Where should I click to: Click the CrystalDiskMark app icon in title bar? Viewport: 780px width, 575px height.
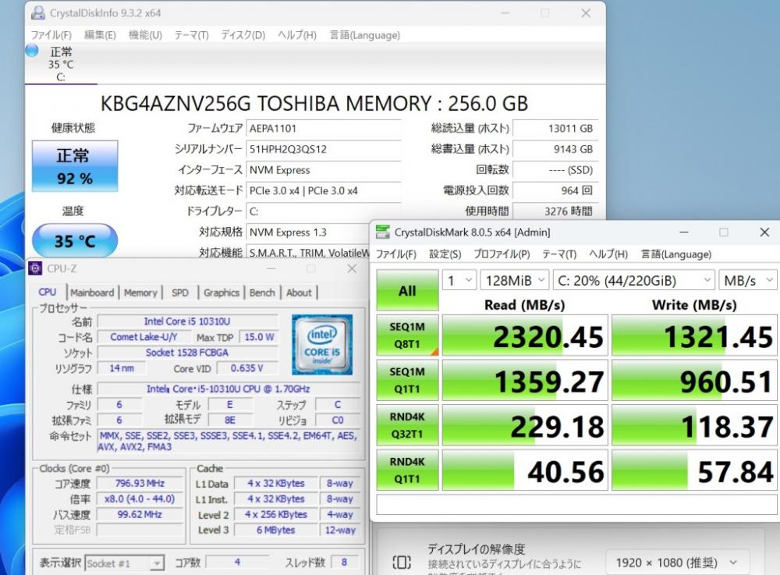tap(382, 232)
